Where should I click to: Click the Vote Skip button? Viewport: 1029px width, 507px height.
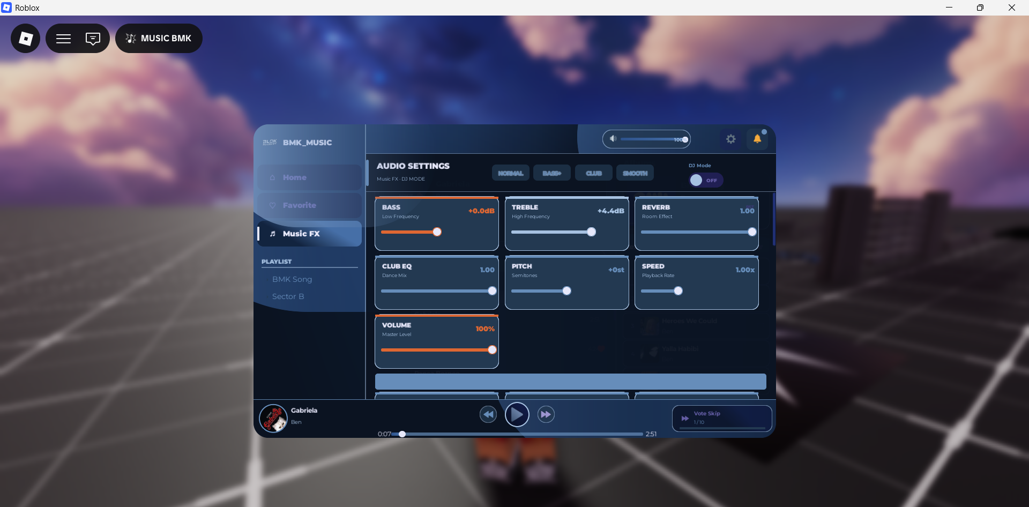tap(721, 418)
